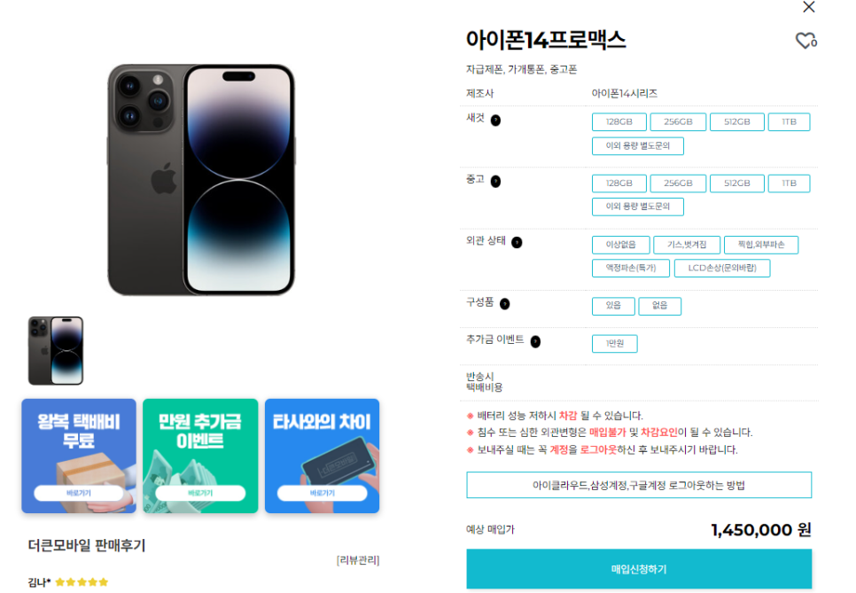Toggle the 1만원 extra bonus event

click(615, 343)
